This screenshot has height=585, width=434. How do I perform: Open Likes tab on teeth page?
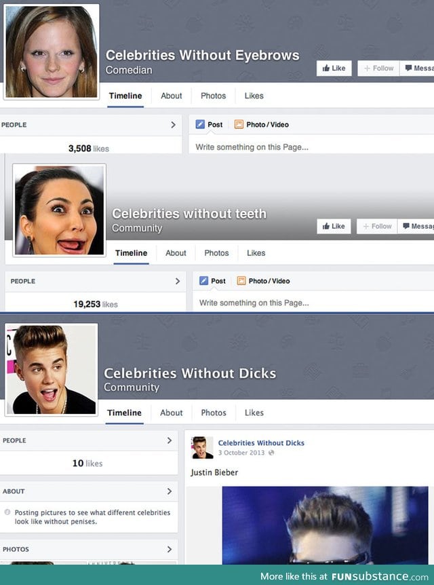[x=256, y=253]
